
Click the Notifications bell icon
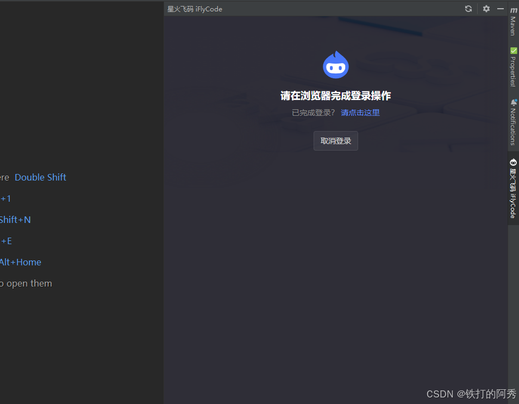[x=514, y=102]
